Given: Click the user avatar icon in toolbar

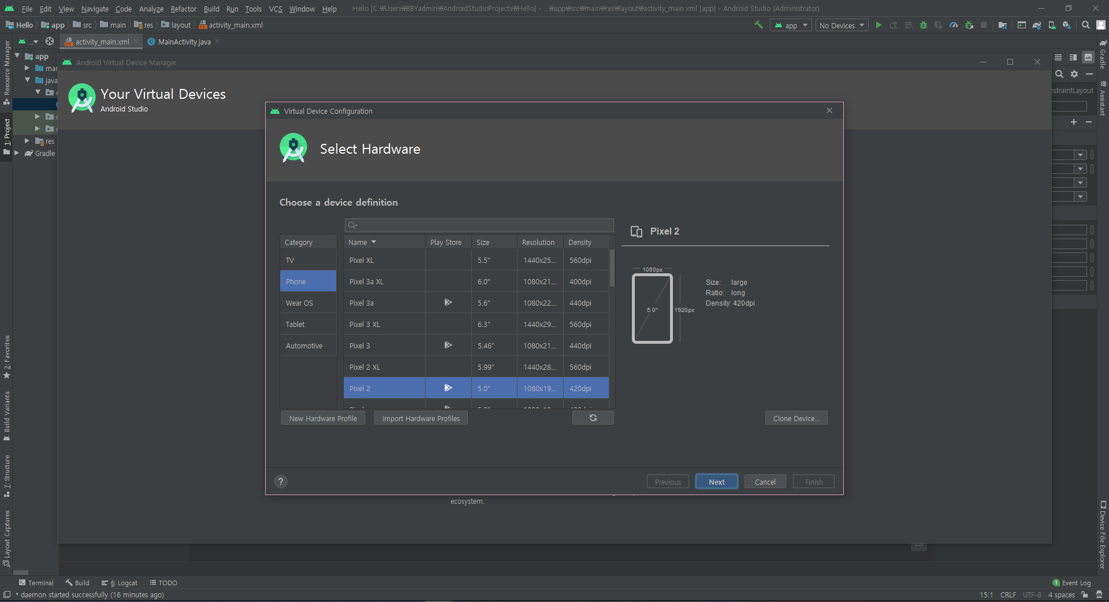Looking at the screenshot, I should 1101,25.
